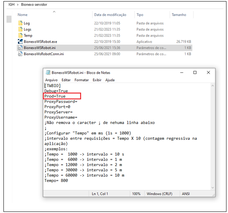This screenshot has width=228, height=213.
Task: Sort by Data de modificação column
Action: pyautogui.click(x=110, y=15)
